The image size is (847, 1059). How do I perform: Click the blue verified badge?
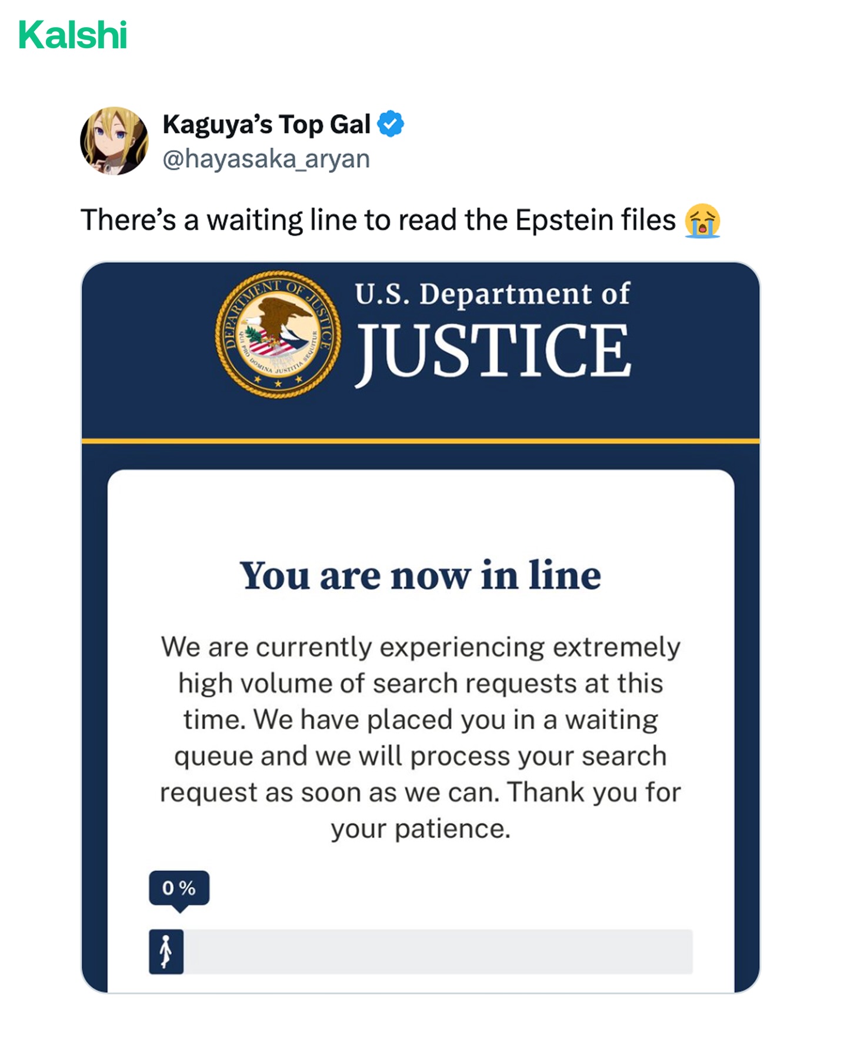pos(391,124)
